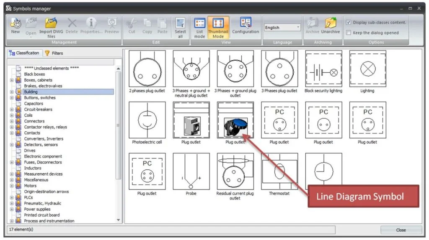Select Pneumatic, Hydraulic tree item
This screenshot has height=240, width=429.
(x=42, y=203)
